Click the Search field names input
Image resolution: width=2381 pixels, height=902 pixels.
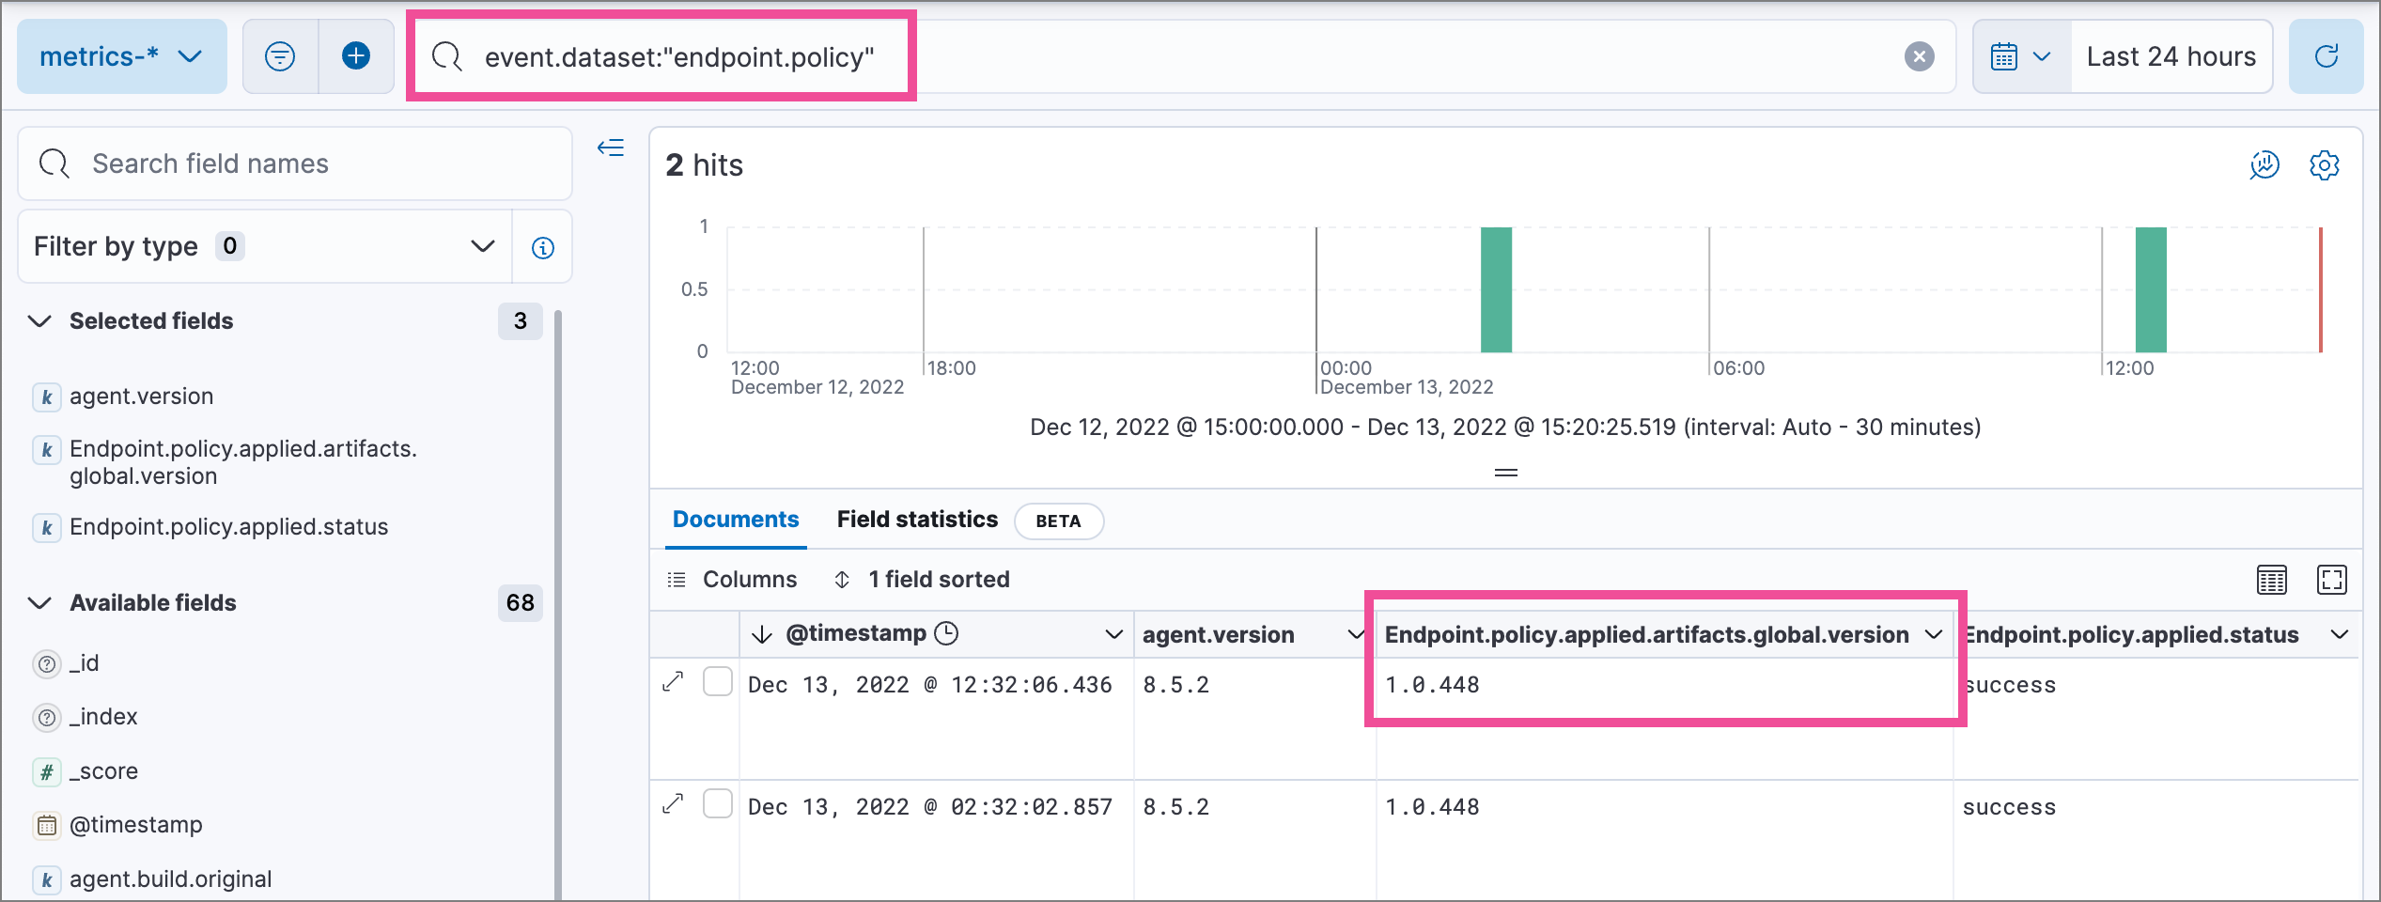point(294,163)
